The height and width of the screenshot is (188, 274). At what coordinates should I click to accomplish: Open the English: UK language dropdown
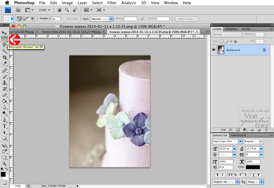click(226, 182)
